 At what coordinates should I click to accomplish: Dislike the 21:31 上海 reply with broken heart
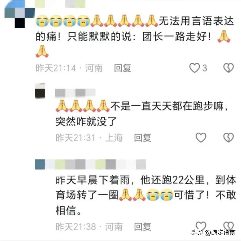point(229,137)
